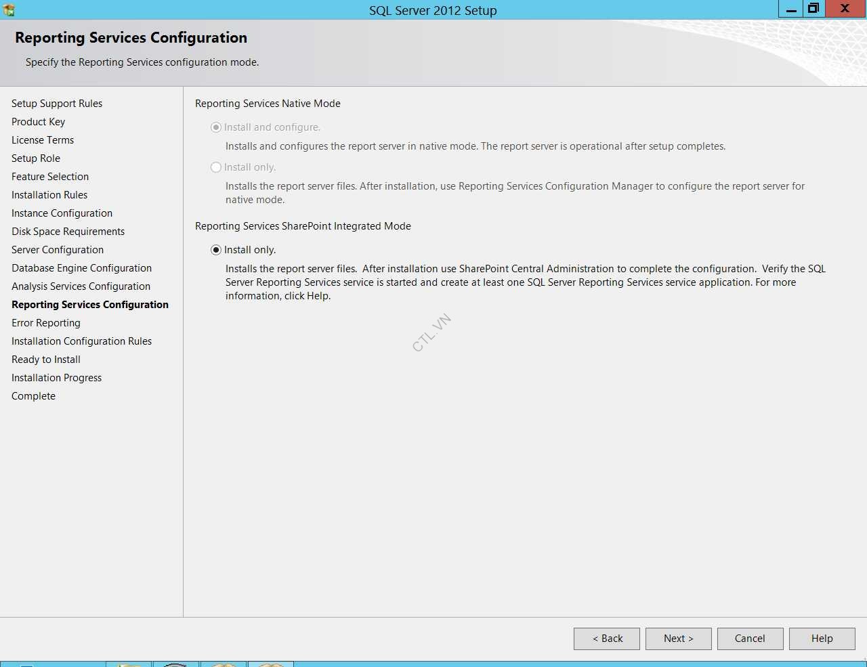Close the SQL Server 2012 Setup window
The image size is (867, 667).
tap(844, 9)
